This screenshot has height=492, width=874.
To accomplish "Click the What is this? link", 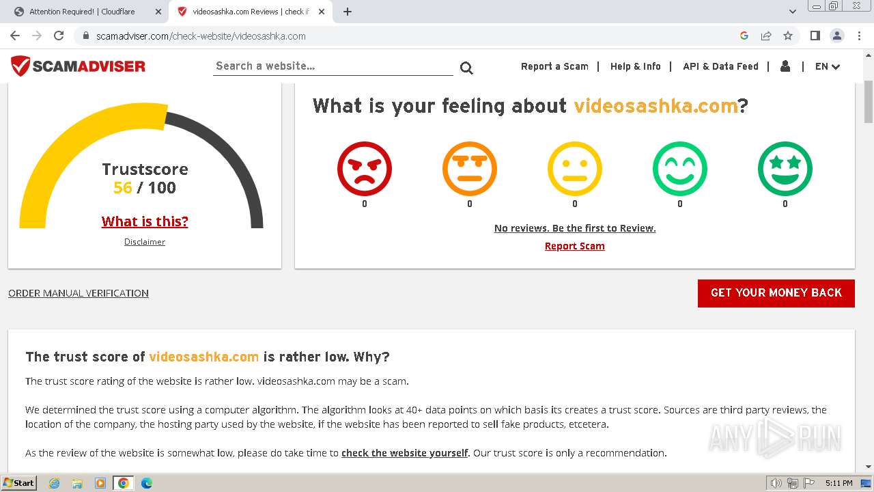I will [x=145, y=221].
